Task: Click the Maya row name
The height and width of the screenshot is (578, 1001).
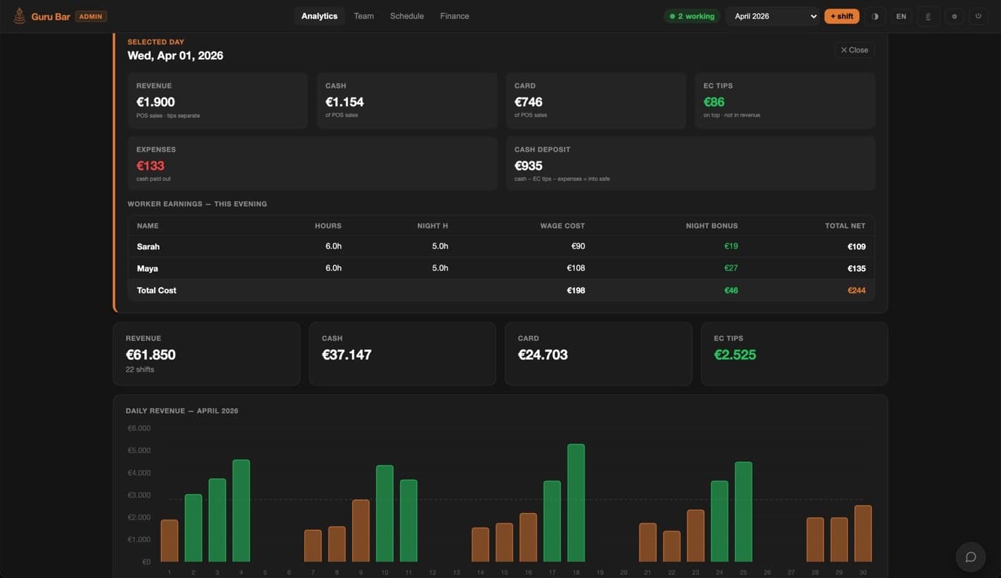Action: tap(148, 269)
